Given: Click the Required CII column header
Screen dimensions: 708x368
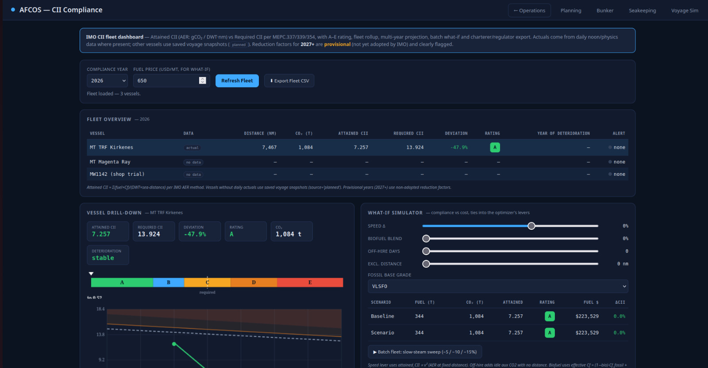Looking at the screenshot, I should tap(408, 133).
